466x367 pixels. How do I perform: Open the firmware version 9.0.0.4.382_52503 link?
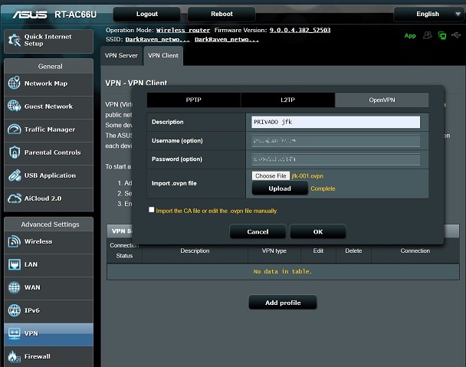[300, 30]
